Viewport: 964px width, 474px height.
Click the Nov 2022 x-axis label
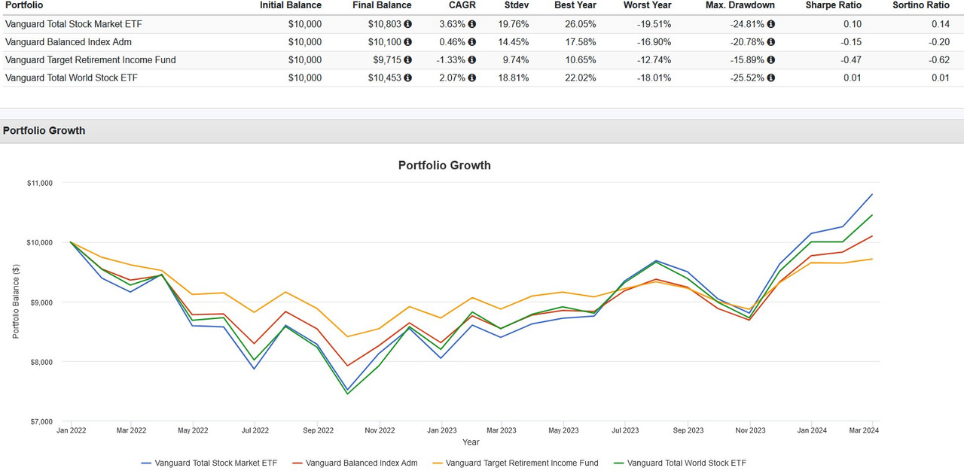point(380,430)
